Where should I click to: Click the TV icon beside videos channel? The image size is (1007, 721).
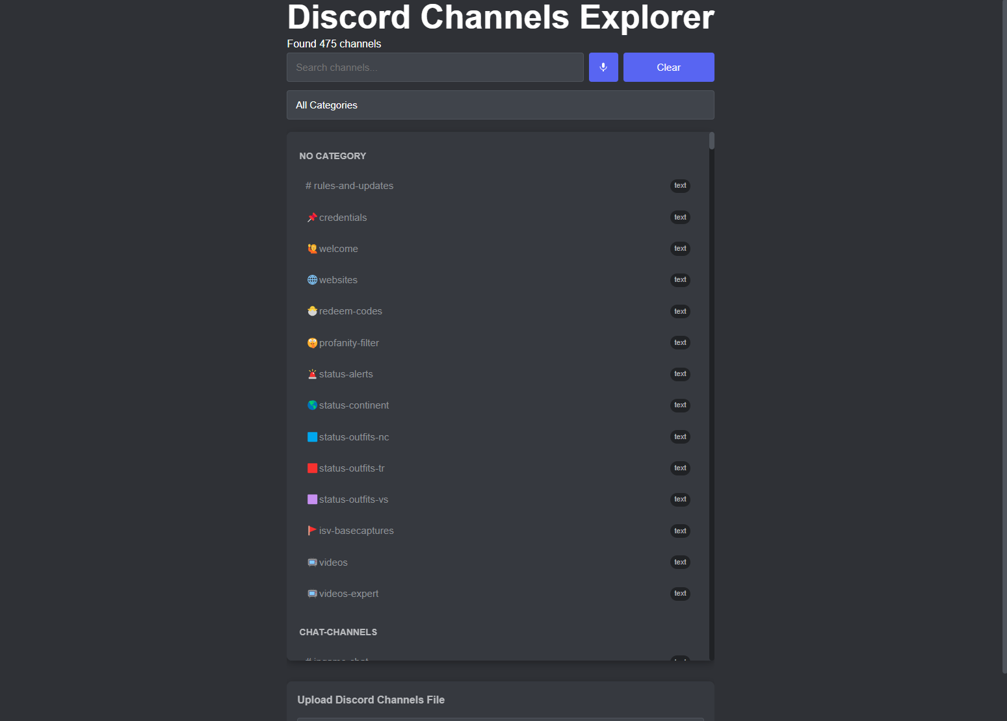click(x=312, y=562)
